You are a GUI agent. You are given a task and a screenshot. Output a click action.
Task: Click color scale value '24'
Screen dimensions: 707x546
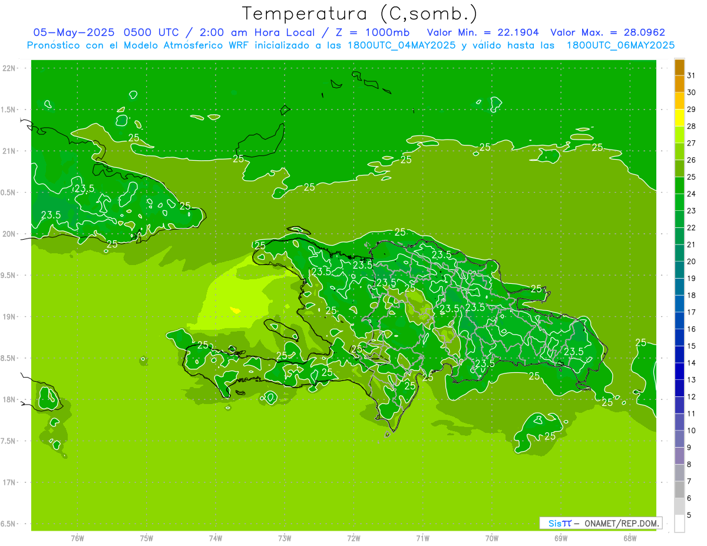click(x=691, y=194)
